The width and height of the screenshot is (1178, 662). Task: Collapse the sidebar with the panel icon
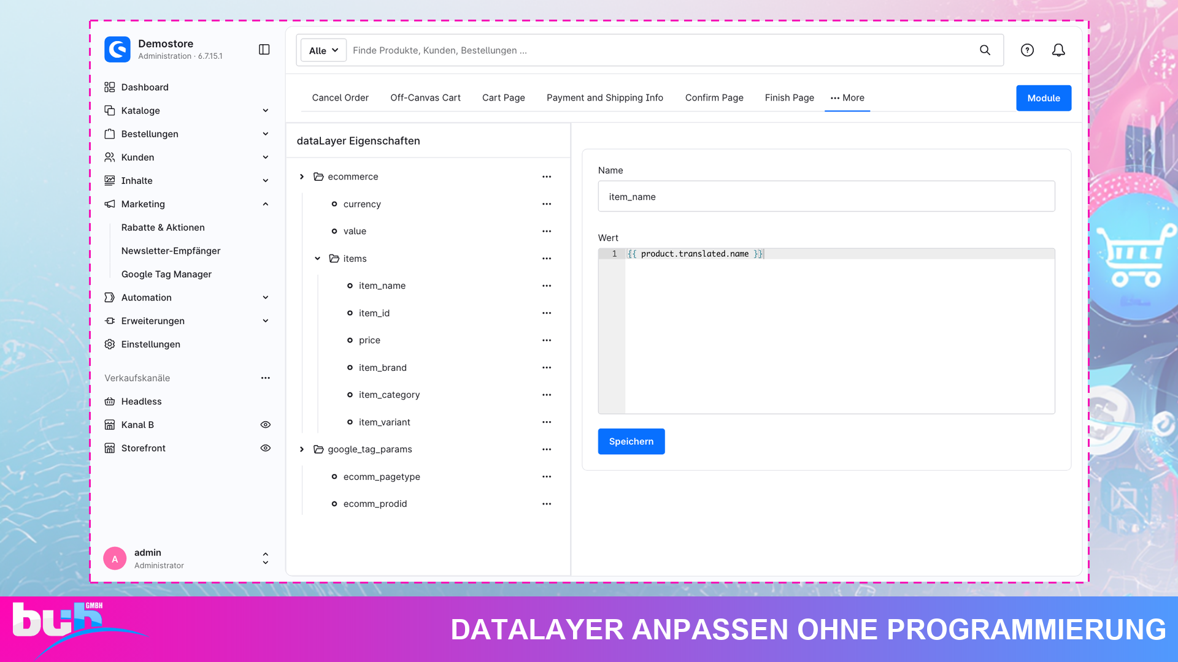264,50
